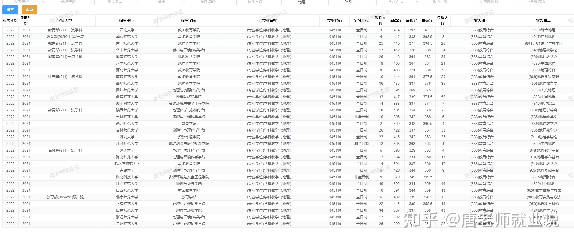
Task: Select the 北京师范大学 cell in table
Action: [127, 197]
